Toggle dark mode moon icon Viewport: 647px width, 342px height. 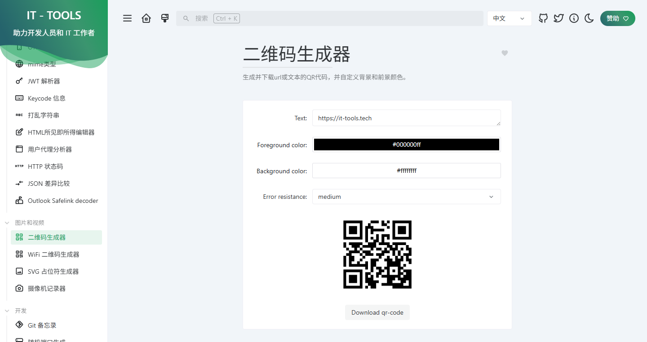[x=589, y=18]
